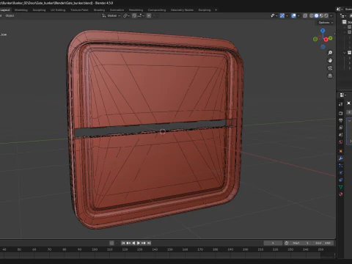
Task: Click the Z axis on navigation gizmo
Action: click(x=323, y=30)
